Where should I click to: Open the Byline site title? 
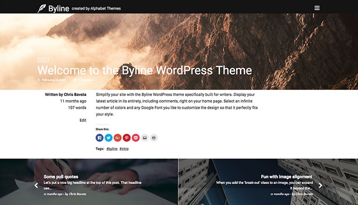pyautogui.click(x=59, y=9)
